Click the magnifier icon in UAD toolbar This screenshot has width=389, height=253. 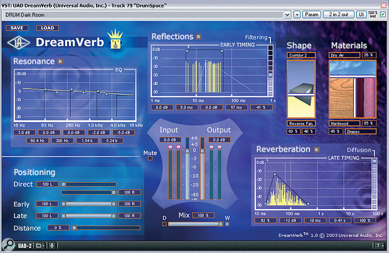point(8,245)
